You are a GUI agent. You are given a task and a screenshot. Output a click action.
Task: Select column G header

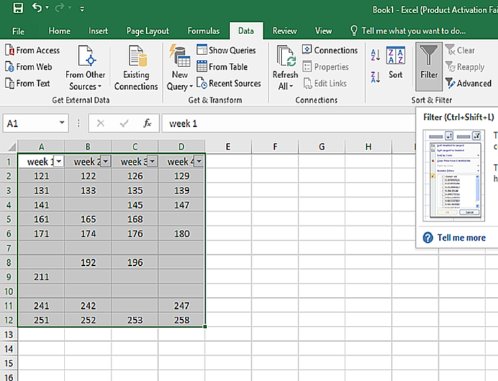tap(322, 147)
